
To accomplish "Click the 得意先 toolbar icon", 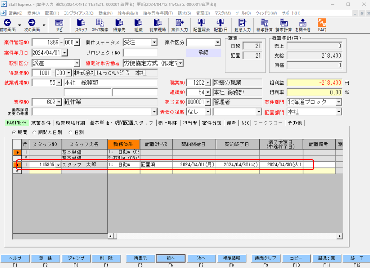I will click(x=119, y=25).
